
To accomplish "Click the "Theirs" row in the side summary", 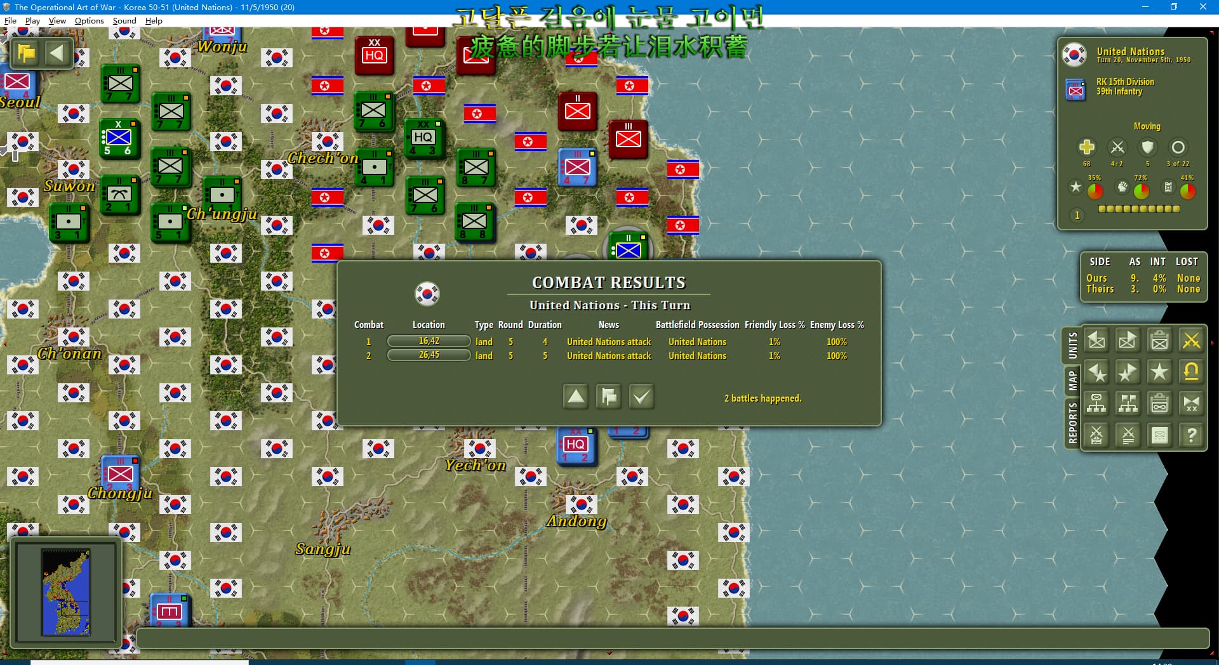I will [x=1143, y=289].
